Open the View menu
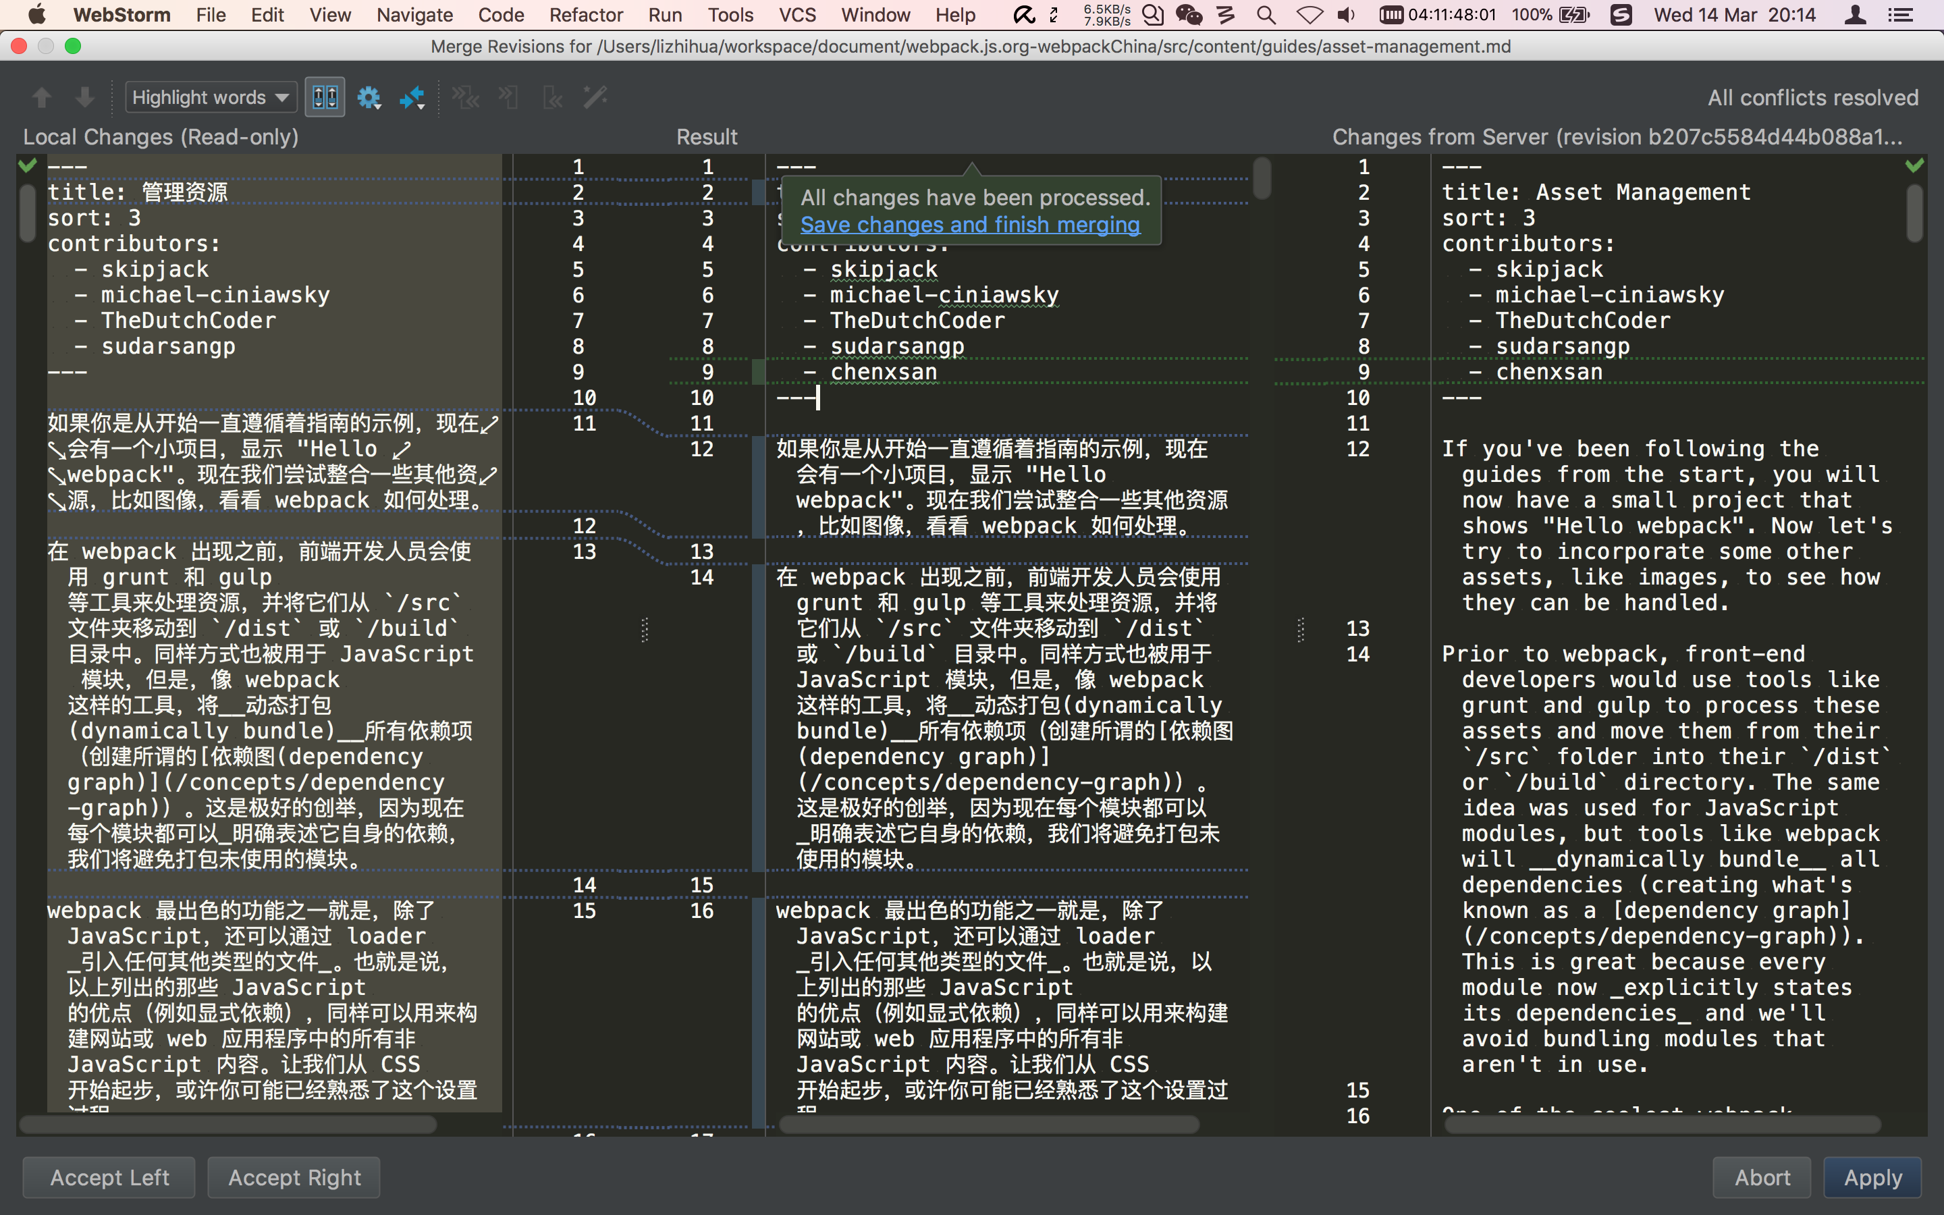 tap(329, 14)
